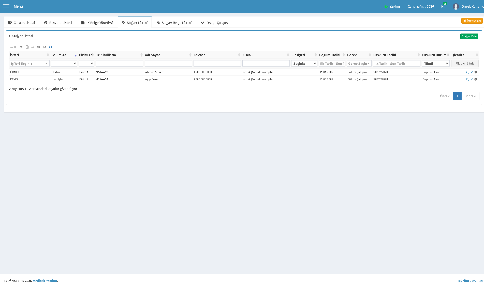Go to the Sonraki page

(470, 96)
